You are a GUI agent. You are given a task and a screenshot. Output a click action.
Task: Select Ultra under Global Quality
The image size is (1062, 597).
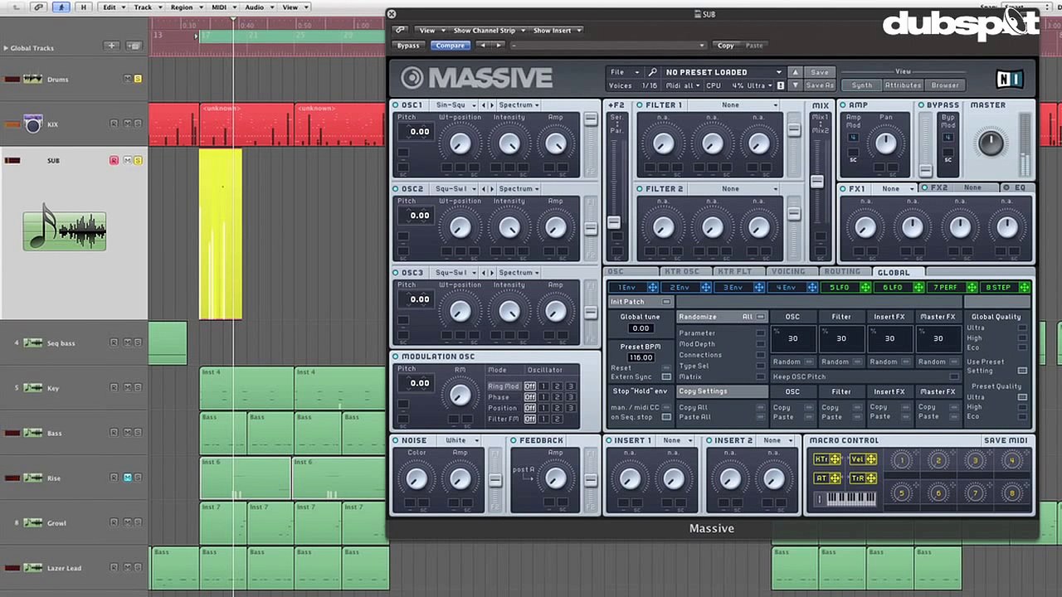pos(1022,328)
